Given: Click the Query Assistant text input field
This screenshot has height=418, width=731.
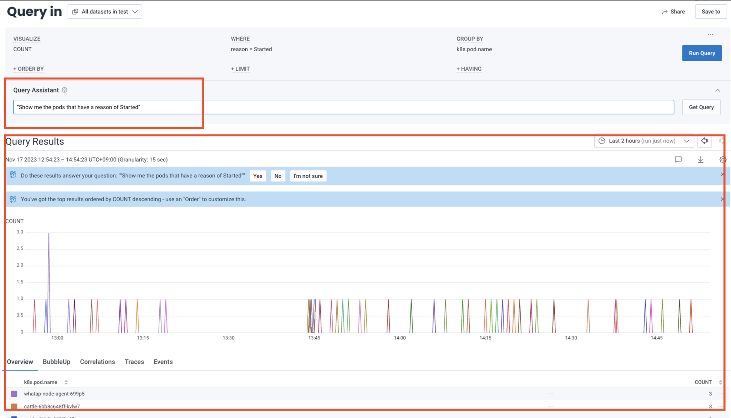Looking at the screenshot, I should [343, 107].
